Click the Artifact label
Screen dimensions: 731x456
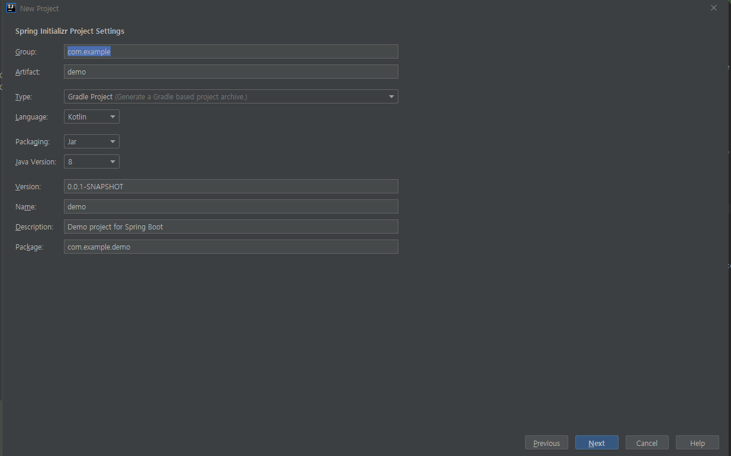click(28, 72)
